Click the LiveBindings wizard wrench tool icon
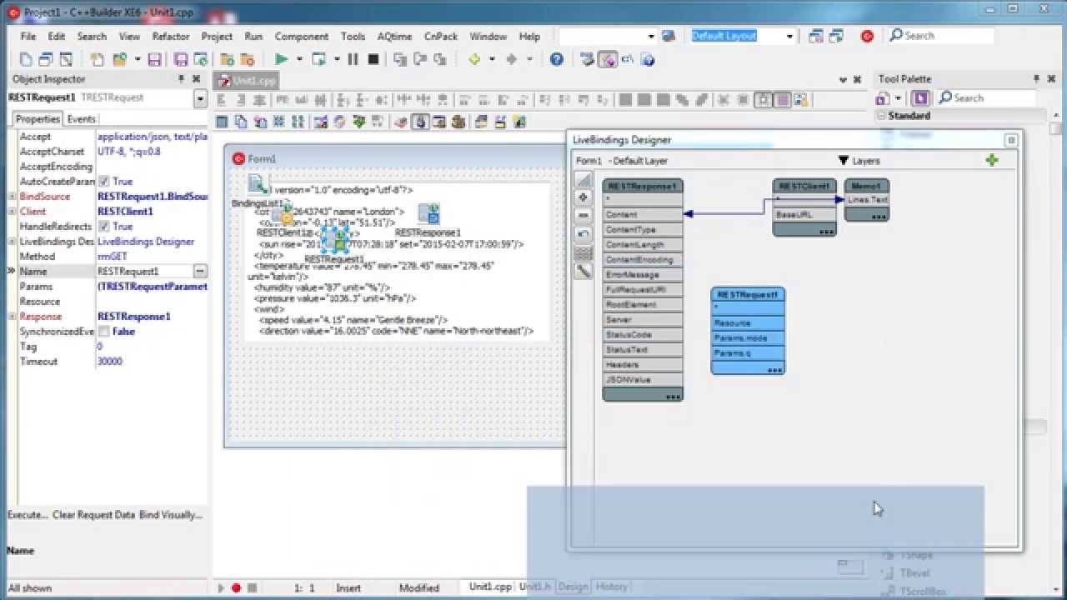Screen dimensions: 1067x600 coord(584,271)
